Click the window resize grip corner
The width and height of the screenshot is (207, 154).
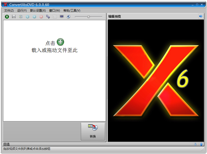pyautogui.click(x=203, y=150)
